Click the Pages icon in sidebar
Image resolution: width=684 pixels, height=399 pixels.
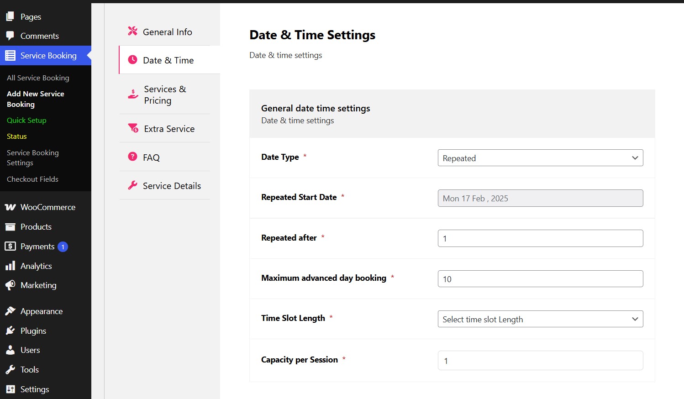pyautogui.click(x=10, y=16)
